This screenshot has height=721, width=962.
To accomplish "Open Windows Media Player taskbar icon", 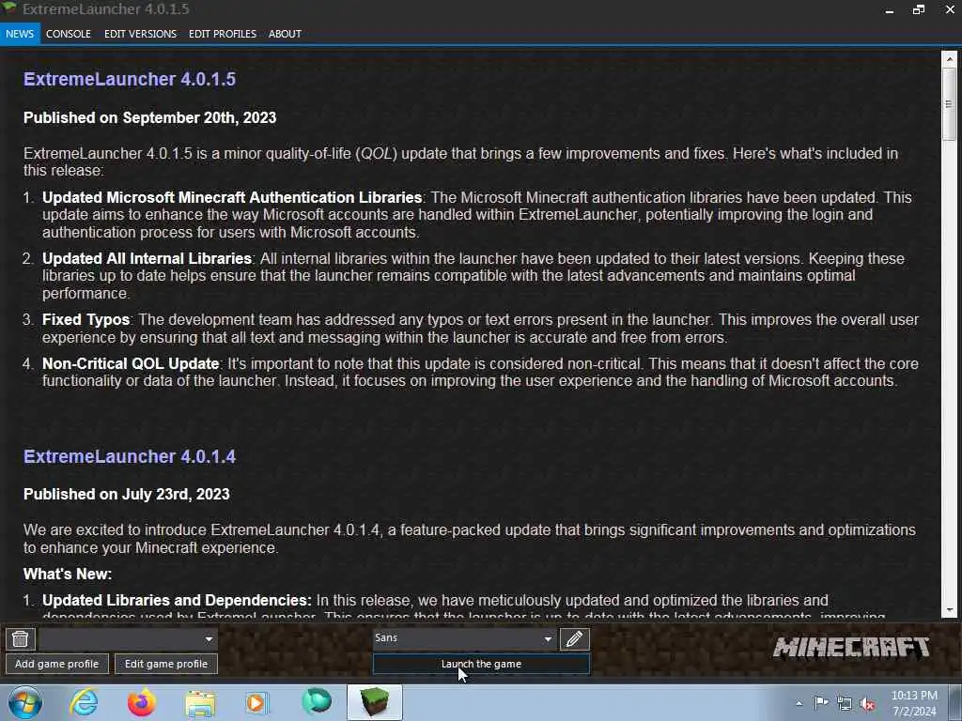I will [257, 702].
